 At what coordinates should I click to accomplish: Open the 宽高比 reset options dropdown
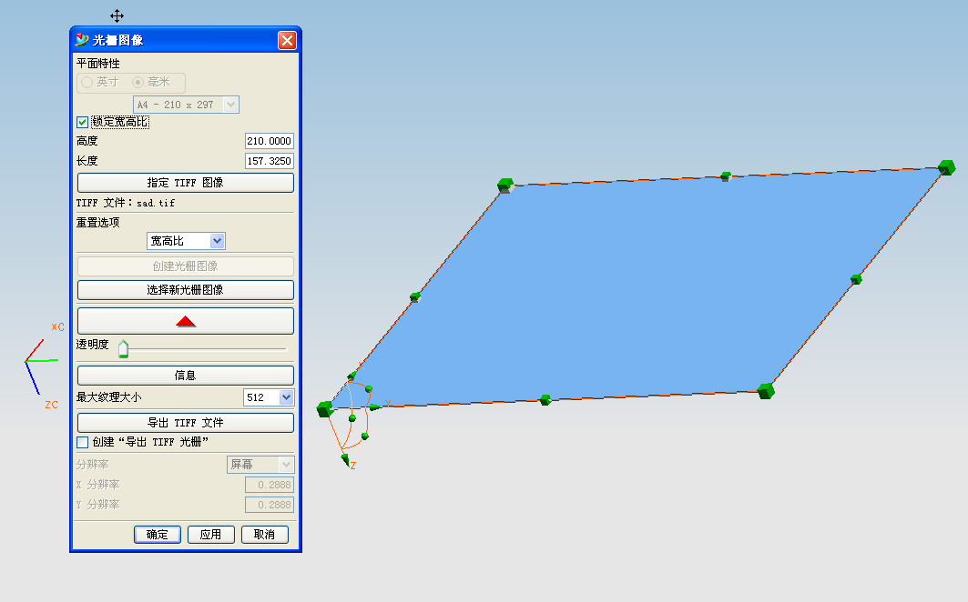[x=217, y=241]
